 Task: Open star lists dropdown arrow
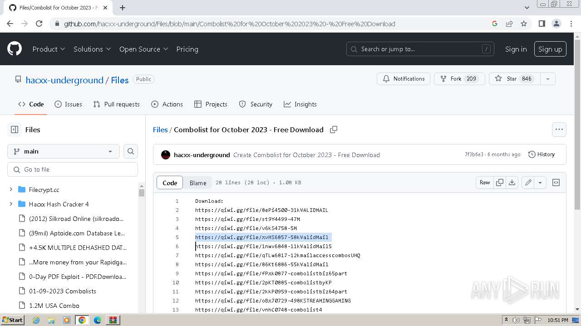[x=548, y=79]
